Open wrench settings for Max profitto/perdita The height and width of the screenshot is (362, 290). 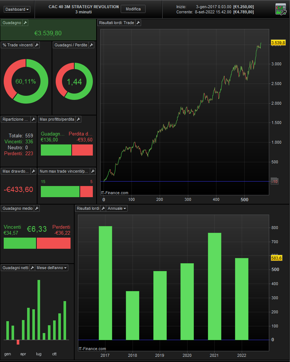click(x=78, y=119)
